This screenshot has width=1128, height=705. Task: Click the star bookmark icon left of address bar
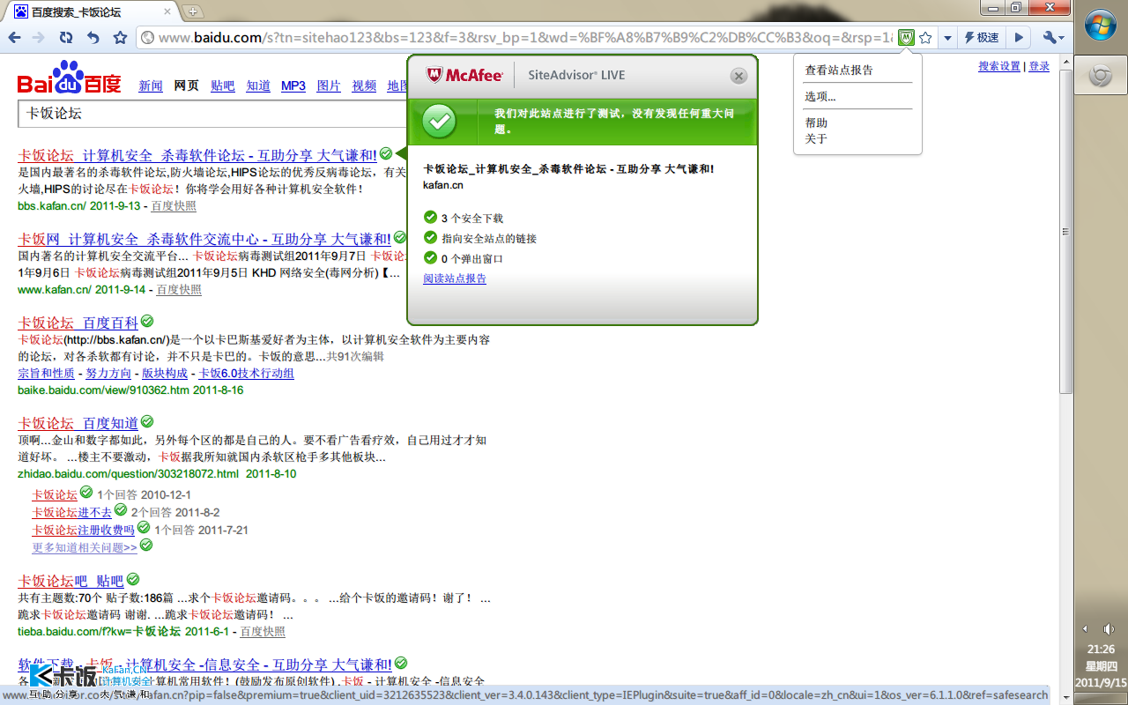(121, 37)
